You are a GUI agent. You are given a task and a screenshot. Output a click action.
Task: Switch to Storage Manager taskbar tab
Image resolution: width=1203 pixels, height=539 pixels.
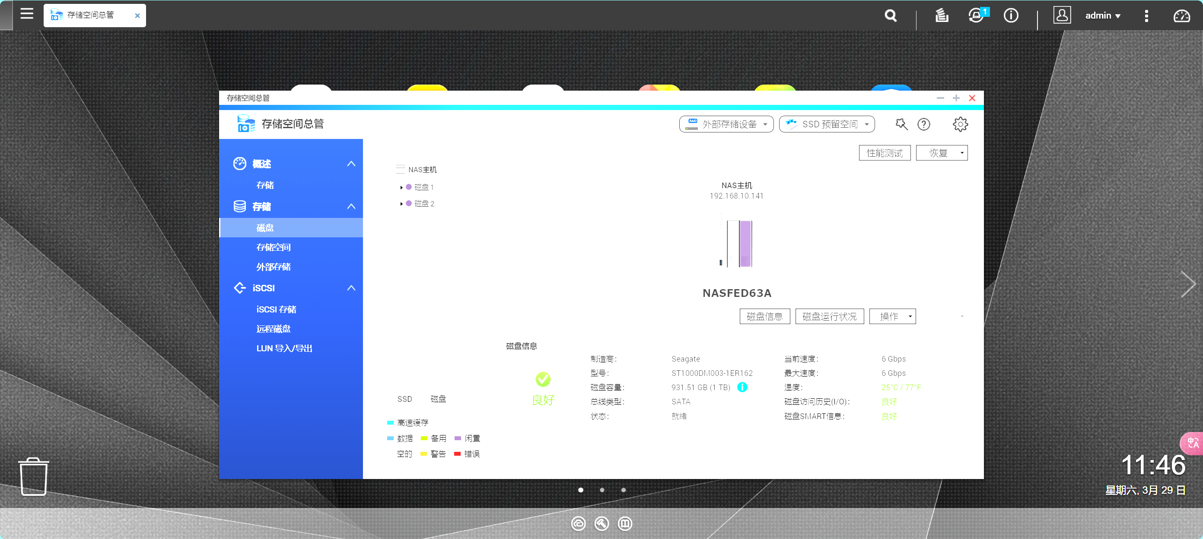coord(94,16)
